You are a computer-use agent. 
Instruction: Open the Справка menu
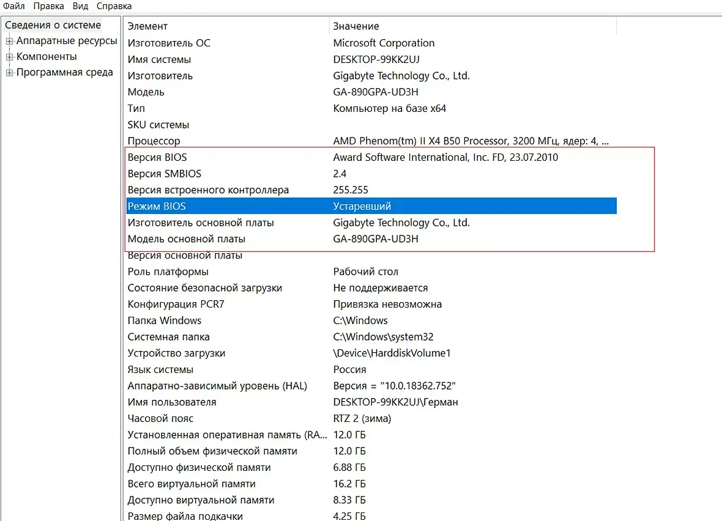(x=114, y=6)
